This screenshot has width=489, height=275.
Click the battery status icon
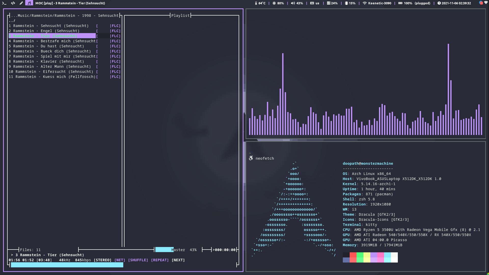coord(400,3)
